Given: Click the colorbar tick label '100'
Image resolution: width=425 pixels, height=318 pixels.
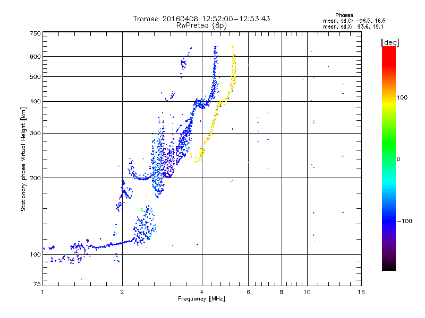Looking at the screenshot, I should click(x=402, y=98).
